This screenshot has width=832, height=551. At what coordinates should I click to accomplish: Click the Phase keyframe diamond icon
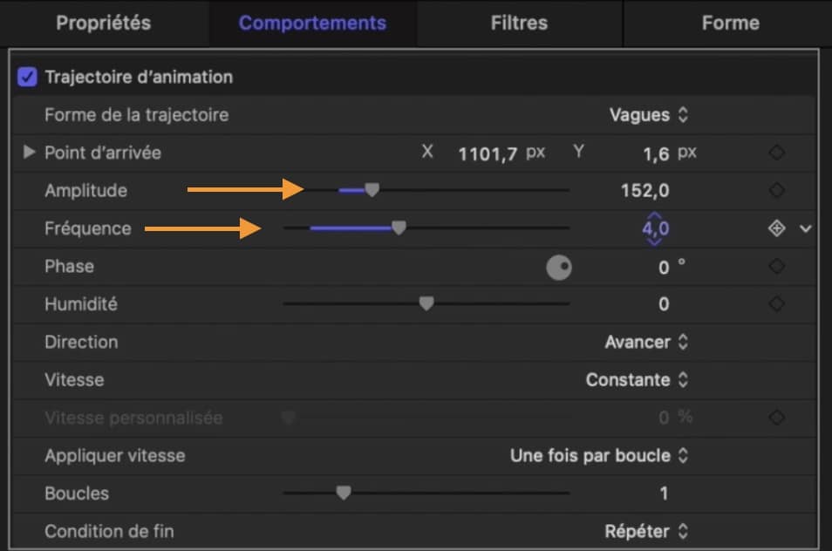pos(776,266)
